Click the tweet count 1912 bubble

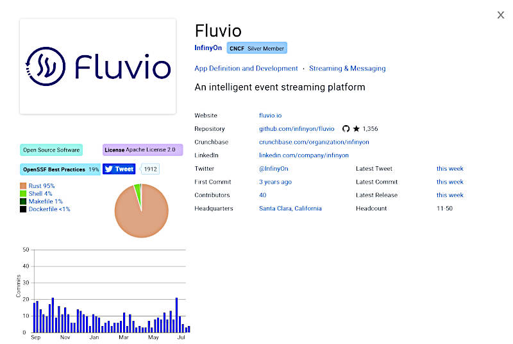[150, 169]
